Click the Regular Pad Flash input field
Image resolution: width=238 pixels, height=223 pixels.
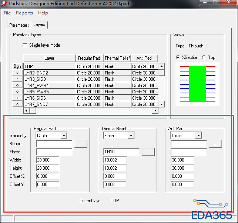pos(54,152)
